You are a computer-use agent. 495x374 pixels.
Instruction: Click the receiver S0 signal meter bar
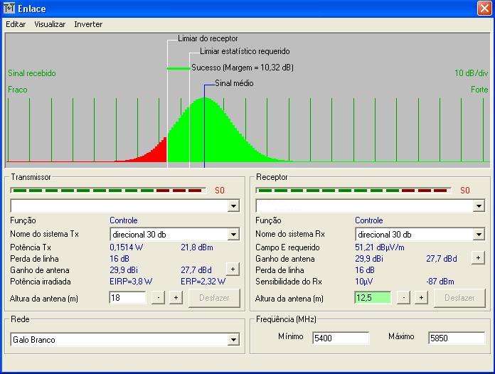pyautogui.click(x=353, y=191)
